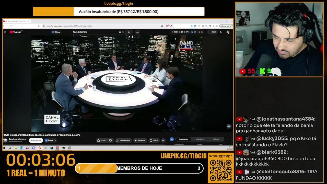Switch to the Visão Geral tab
327x184 pixels.
click(x=200, y=139)
